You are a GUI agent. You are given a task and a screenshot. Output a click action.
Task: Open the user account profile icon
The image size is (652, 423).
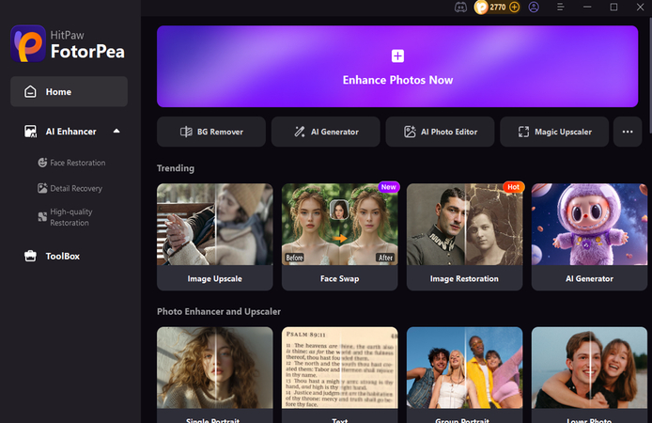(x=534, y=8)
